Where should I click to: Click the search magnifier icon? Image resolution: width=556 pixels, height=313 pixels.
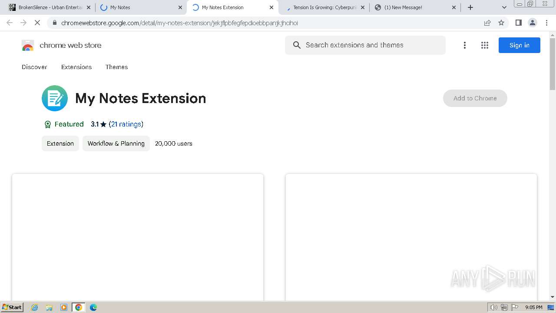[297, 45]
